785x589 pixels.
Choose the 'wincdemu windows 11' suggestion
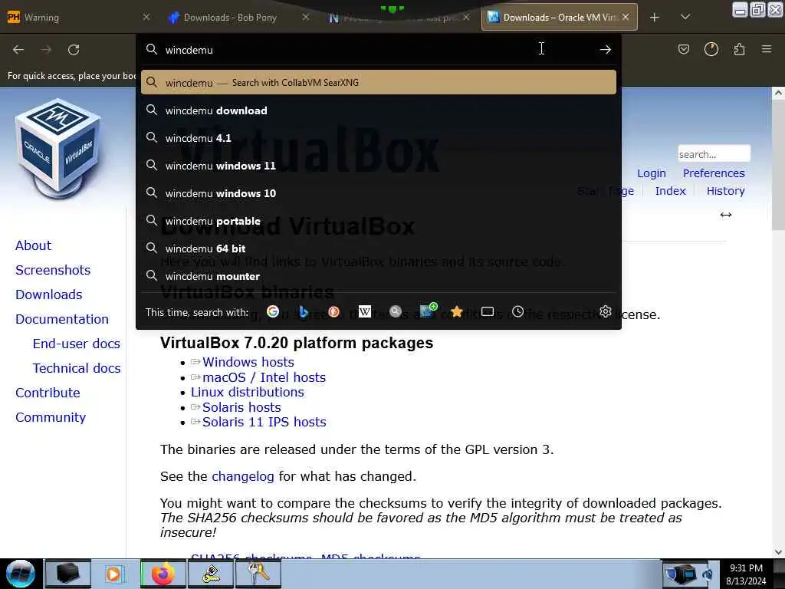(x=379, y=166)
